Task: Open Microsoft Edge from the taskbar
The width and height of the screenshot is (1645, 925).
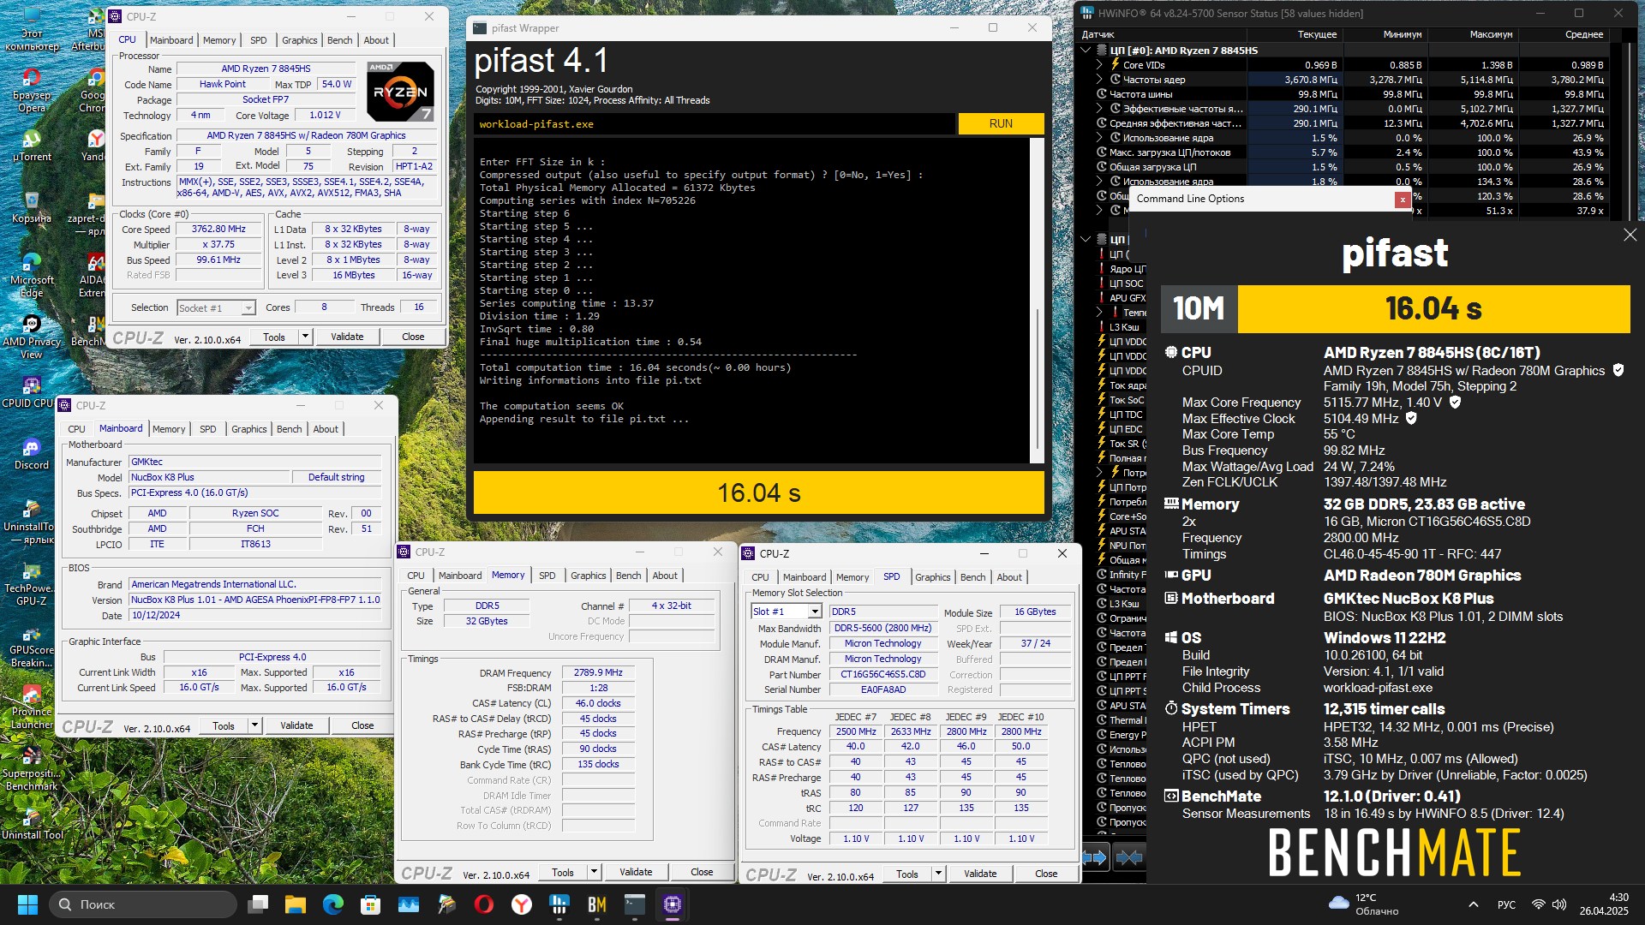Action: (x=333, y=904)
